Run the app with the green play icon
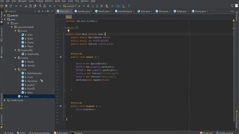This screenshot has height=134, width=239. tap(80, 6)
